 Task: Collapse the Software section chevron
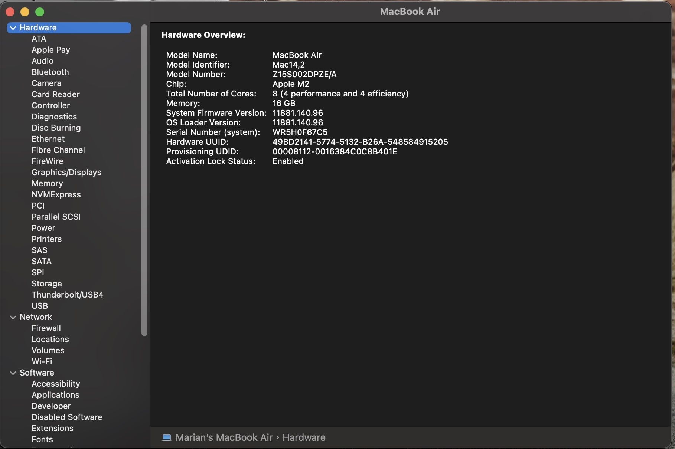click(13, 373)
